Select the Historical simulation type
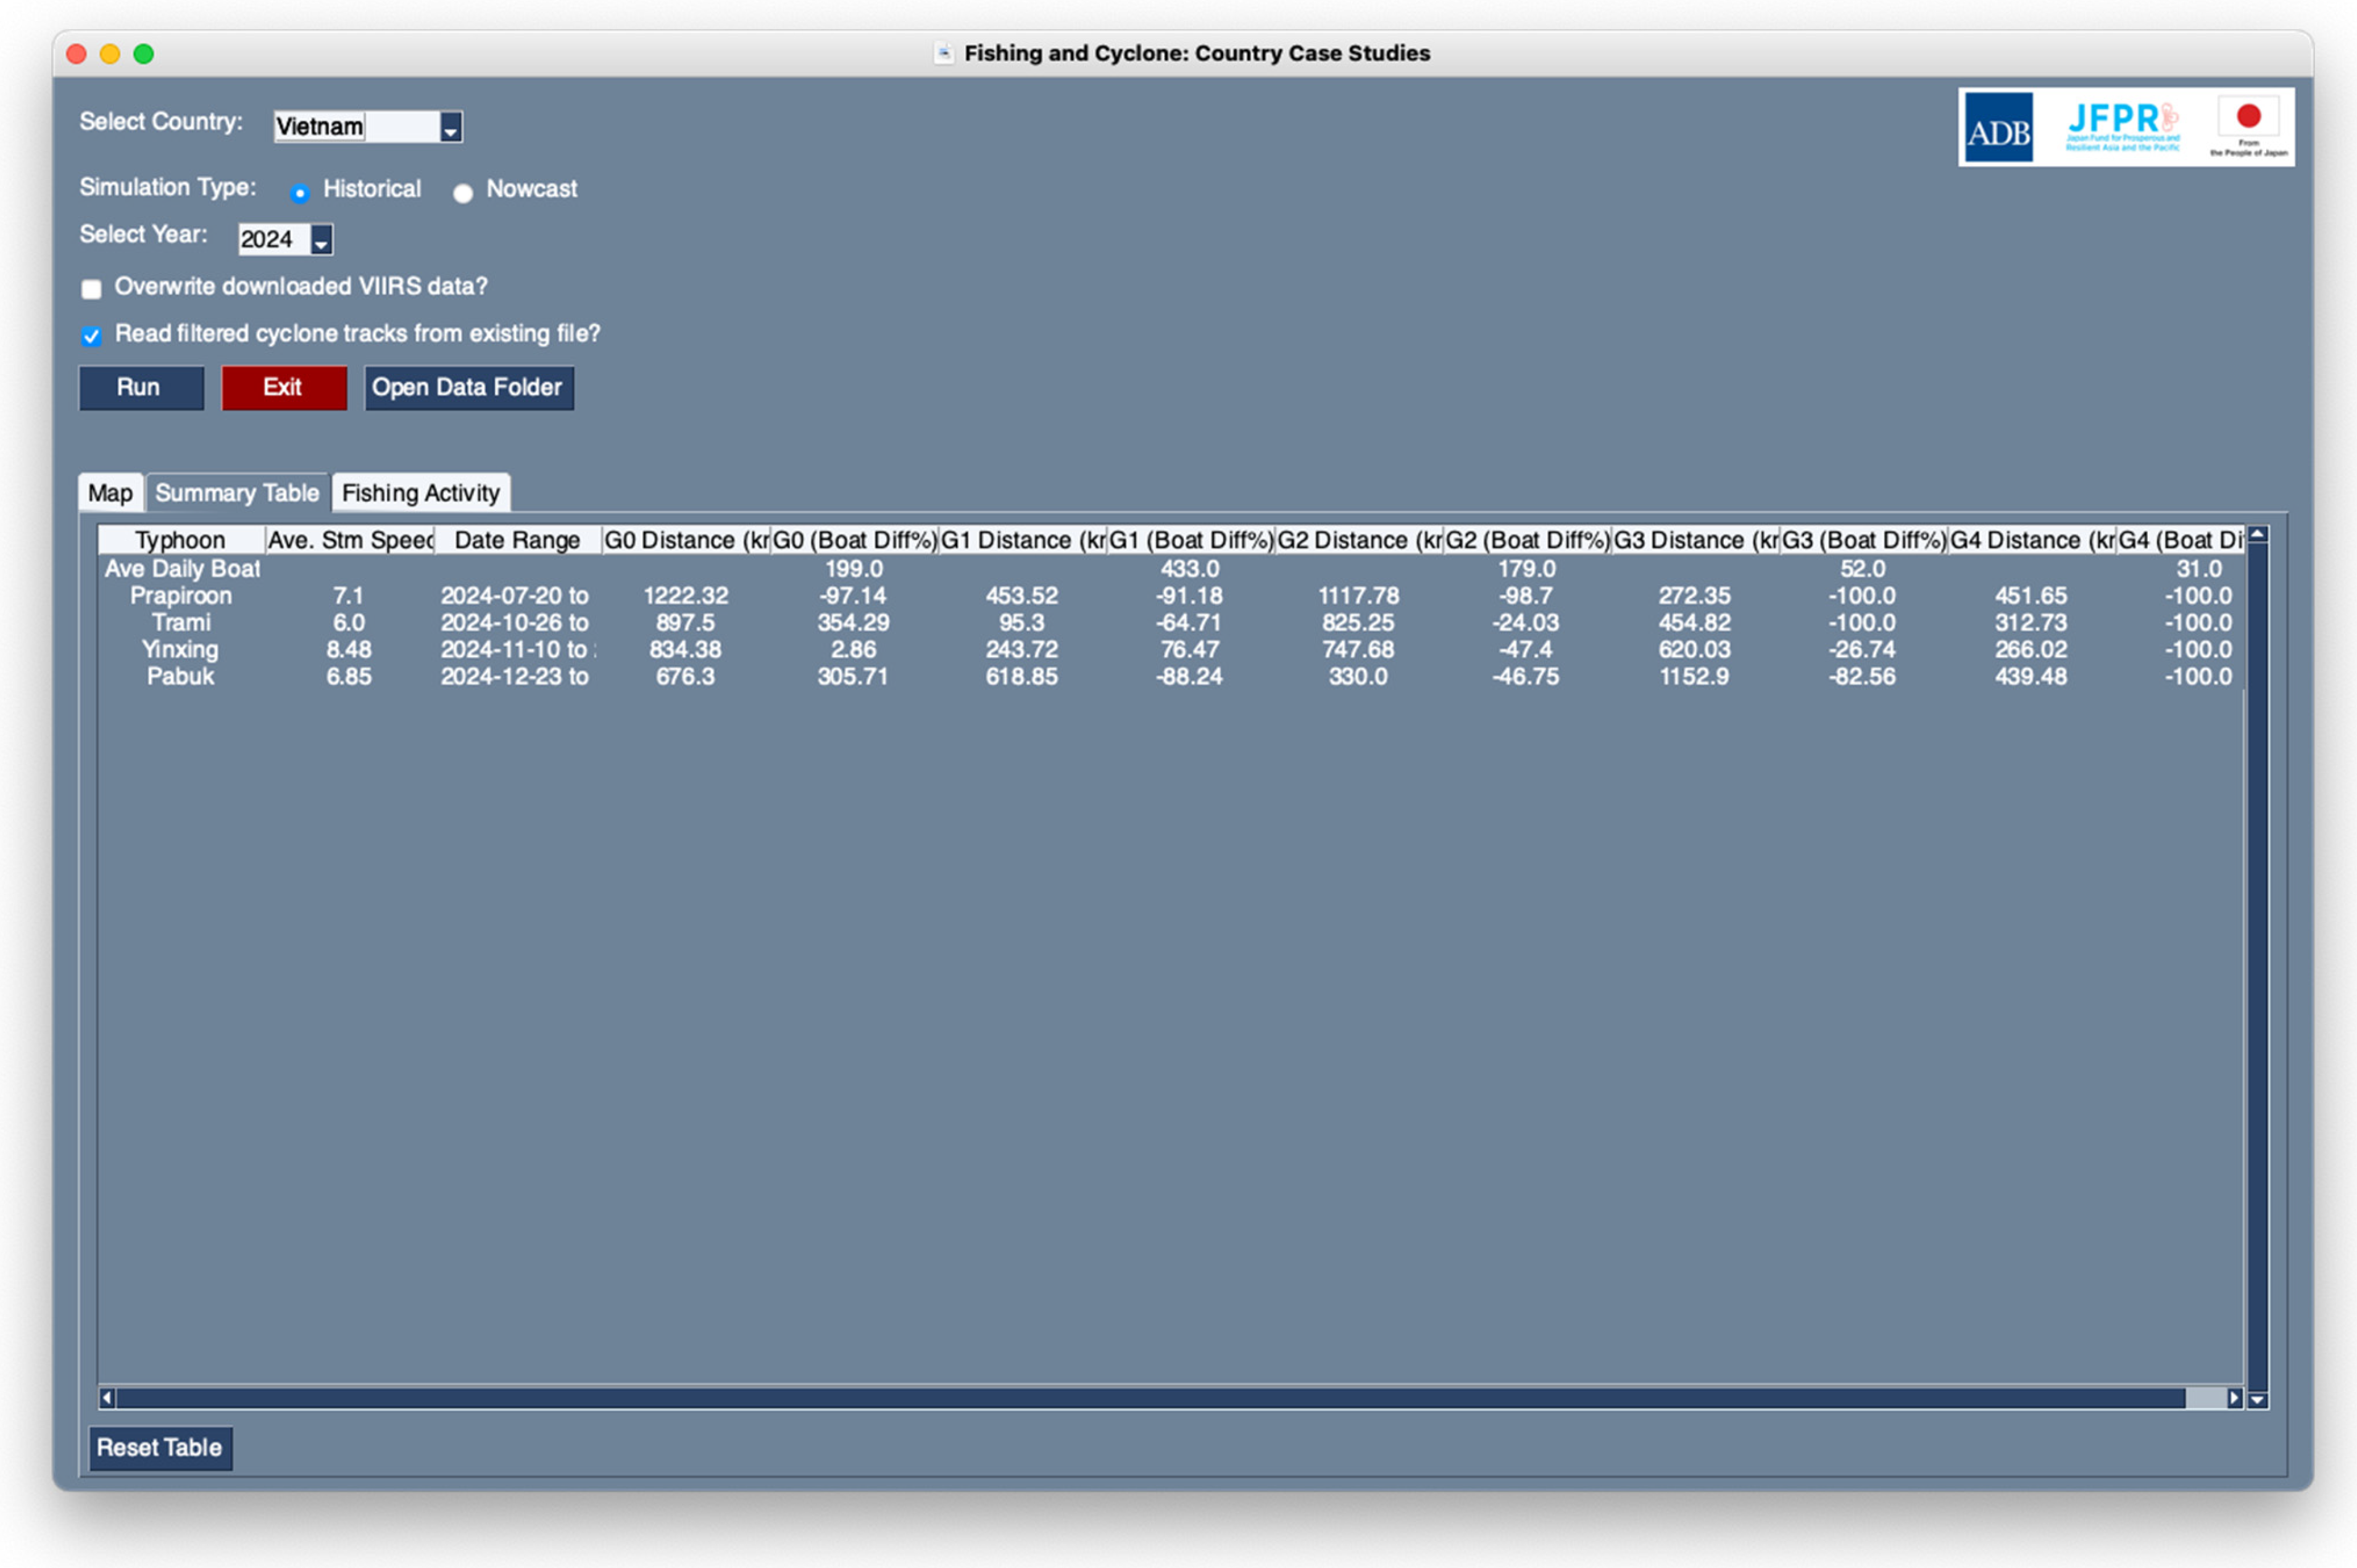The height and width of the screenshot is (1568, 2357). click(x=299, y=192)
